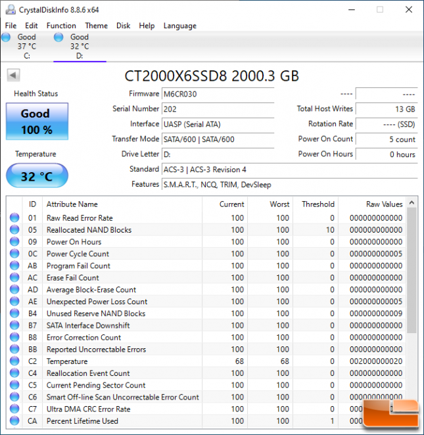Viewport: 424px width, 435px height.
Task: Click the status orb for Raw Read Error Rate
Action: 14,217
